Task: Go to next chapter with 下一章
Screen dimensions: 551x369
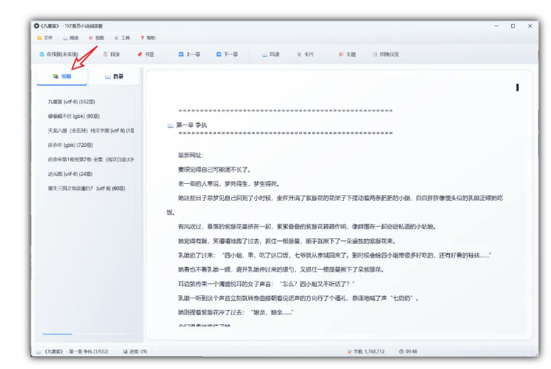Action: [x=227, y=55]
